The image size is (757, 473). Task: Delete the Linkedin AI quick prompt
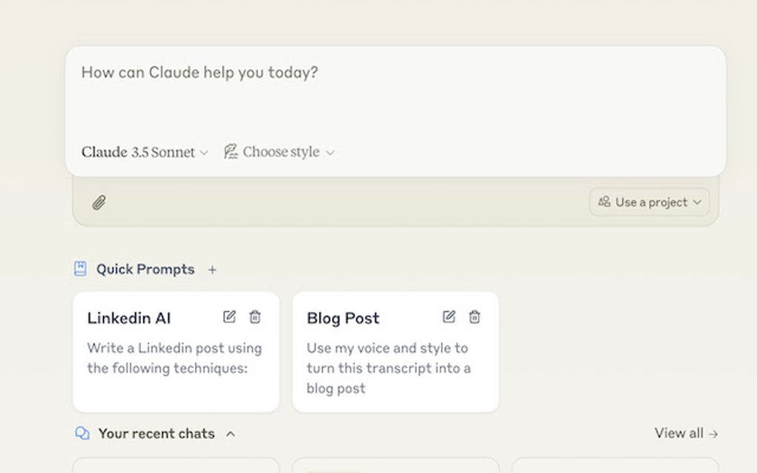click(x=255, y=317)
